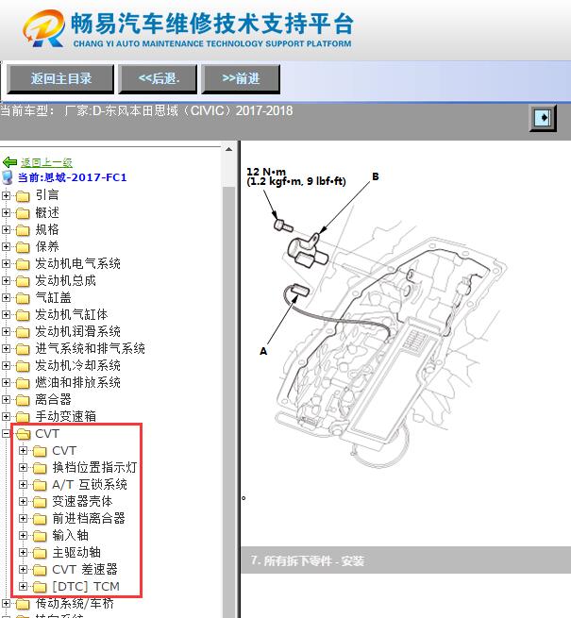This screenshot has width=571, height=618.
Task: Select the 发动机气缸体 tree item
Action: (71, 314)
